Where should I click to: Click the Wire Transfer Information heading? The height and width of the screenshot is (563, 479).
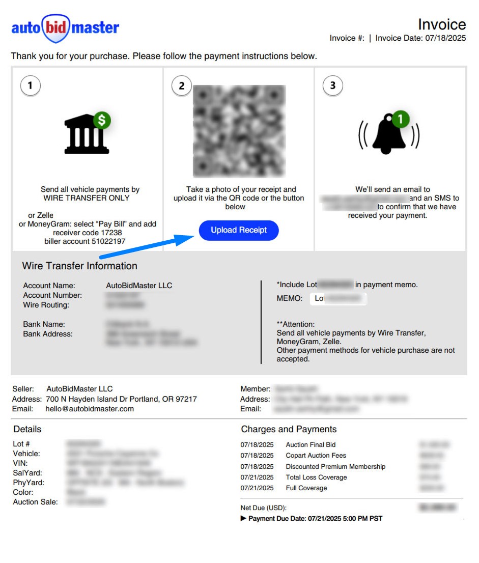[79, 266]
